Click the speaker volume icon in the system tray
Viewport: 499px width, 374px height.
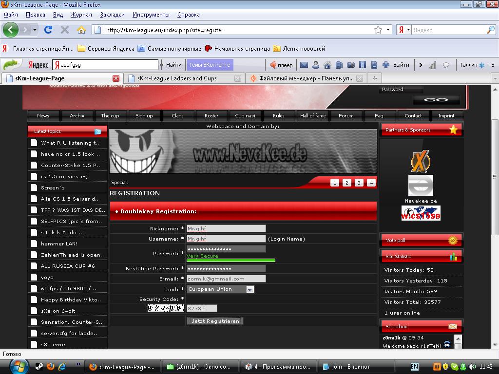click(x=472, y=367)
